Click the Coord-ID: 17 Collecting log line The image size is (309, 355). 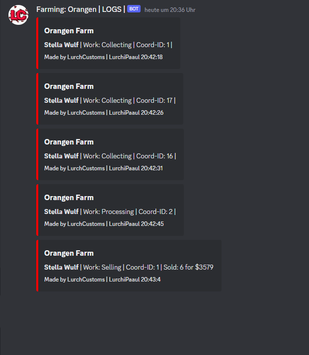pyautogui.click(x=110, y=100)
